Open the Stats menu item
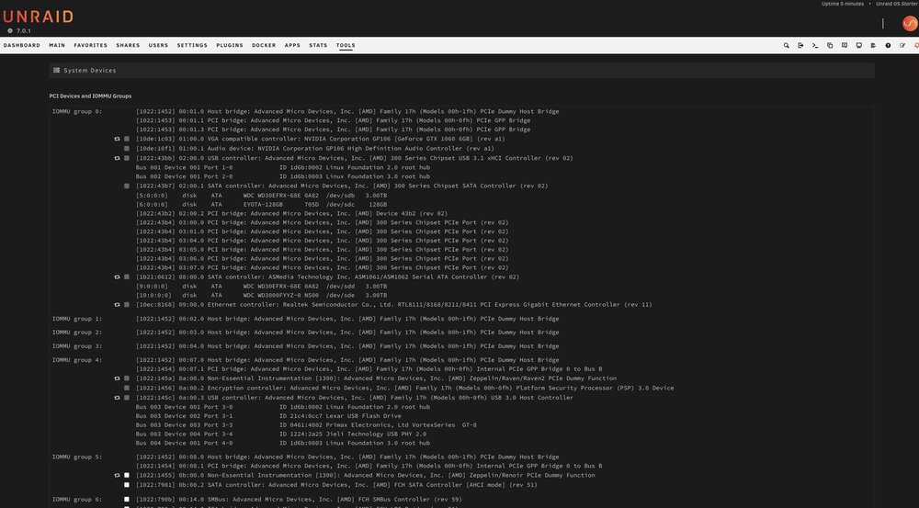 click(318, 45)
